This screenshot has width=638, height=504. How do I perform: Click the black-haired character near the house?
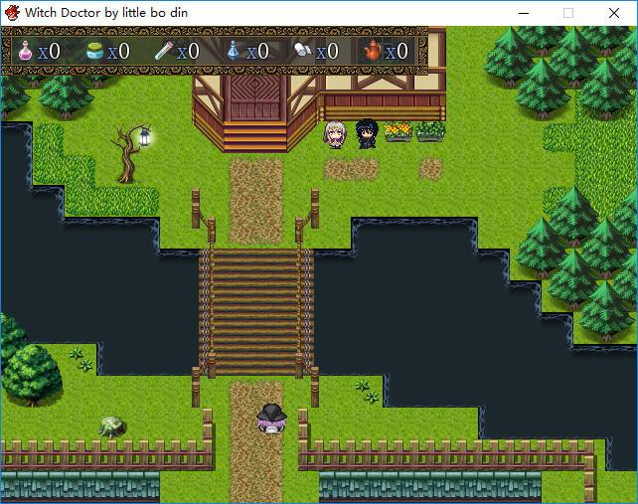(x=367, y=134)
